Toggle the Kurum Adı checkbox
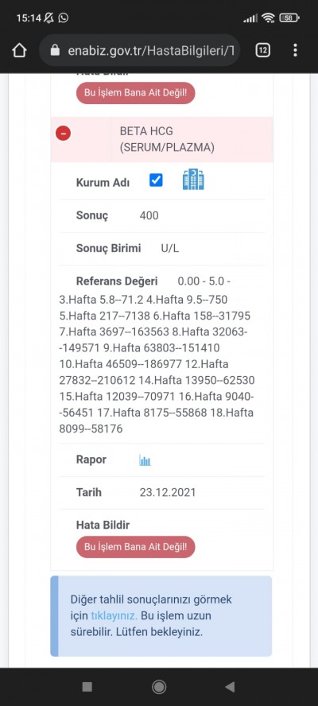318x706 pixels. pos(156,180)
